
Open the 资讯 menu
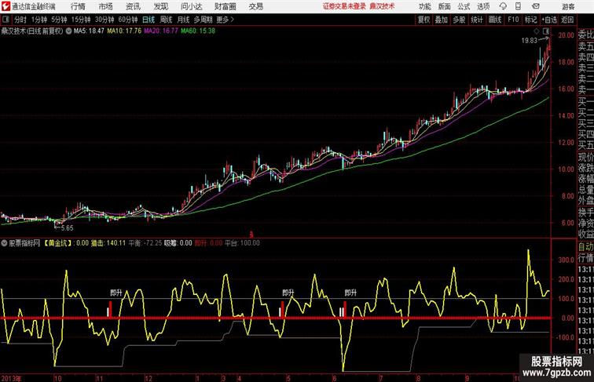click(133, 6)
